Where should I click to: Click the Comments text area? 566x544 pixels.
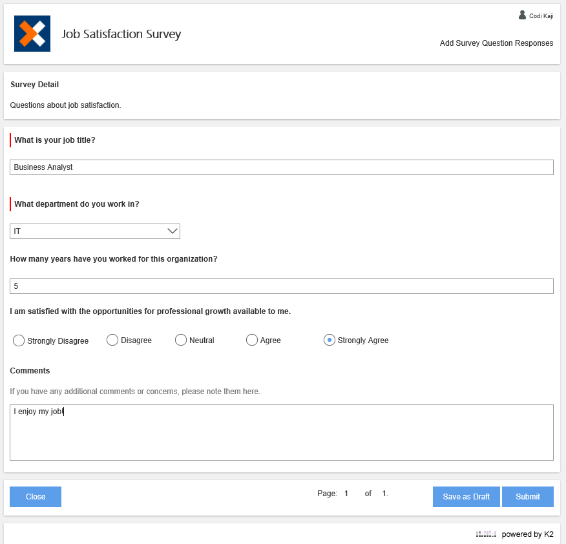(x=282, y=432)
